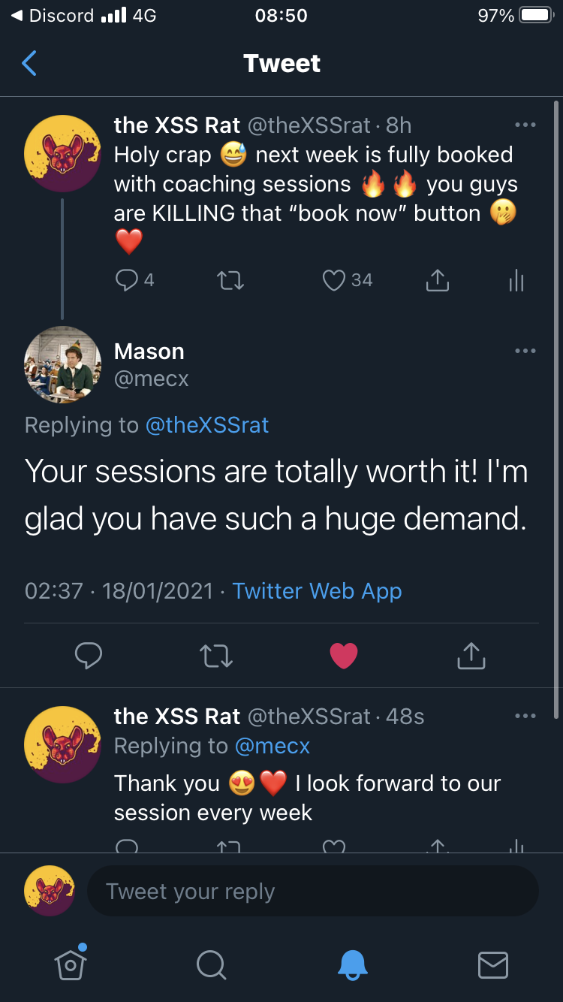
Task: Open more options on the 48s reply
Action: point(525,716)
